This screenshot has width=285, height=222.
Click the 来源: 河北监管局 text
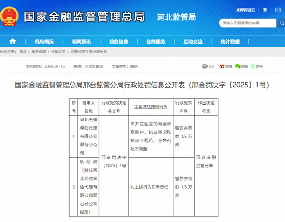click(88, 66)
